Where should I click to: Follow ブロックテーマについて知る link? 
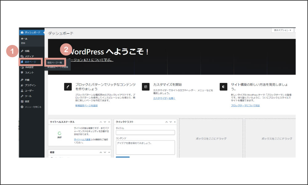(245, 105)
